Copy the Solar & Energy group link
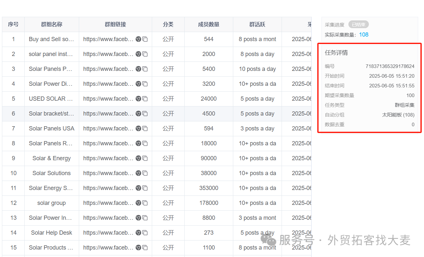The image size is (424, 257). [x=145, y=158]
